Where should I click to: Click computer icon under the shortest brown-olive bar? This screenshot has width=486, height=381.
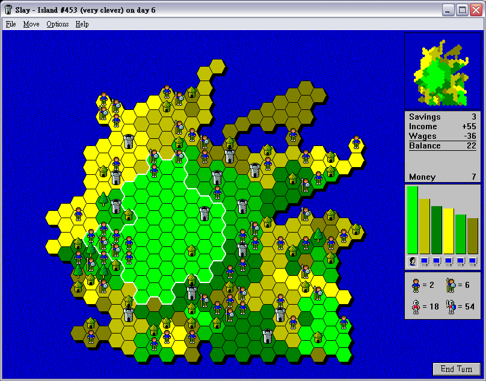[x=473, y=262]
